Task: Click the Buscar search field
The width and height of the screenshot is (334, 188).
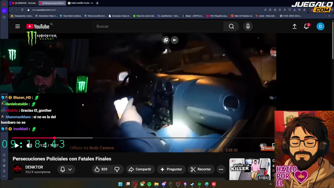Action: point(158,26)
